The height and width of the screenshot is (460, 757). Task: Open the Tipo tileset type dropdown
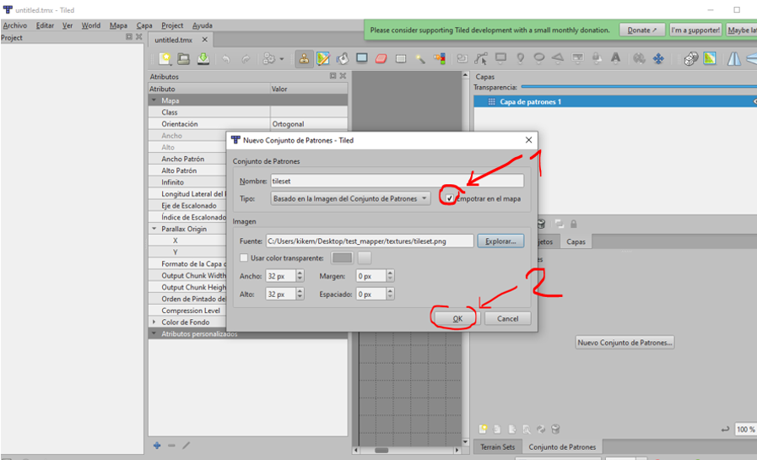[350, 198]
